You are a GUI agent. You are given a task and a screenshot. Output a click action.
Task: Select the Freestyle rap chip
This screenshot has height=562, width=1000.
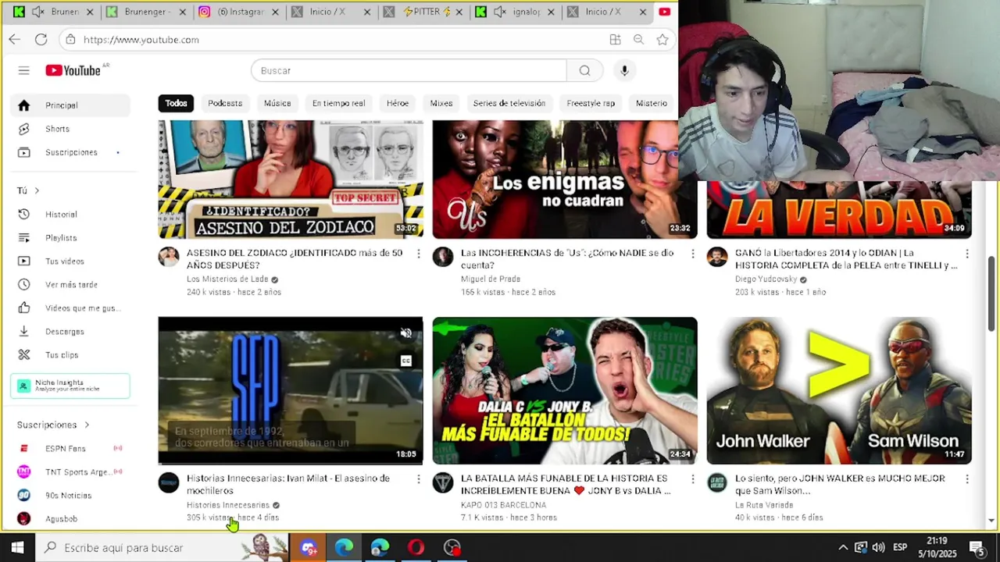(591, 103)
